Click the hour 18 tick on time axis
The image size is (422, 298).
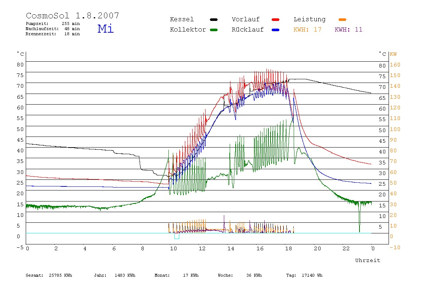[289, 248]
